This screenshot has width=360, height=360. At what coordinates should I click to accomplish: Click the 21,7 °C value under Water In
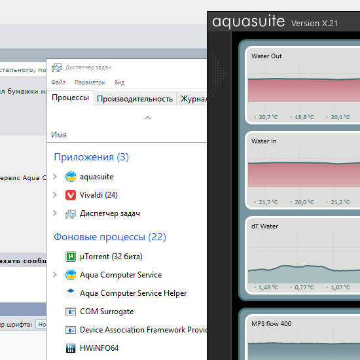pyautogui.click(x=268, y=202)
